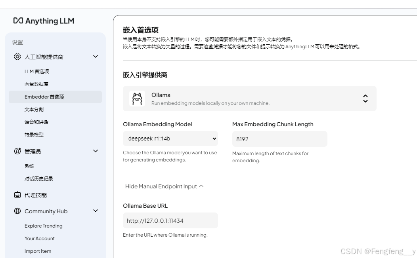Focus the Ollama Base URL field

pyautogui.click(x=170, y=220)
